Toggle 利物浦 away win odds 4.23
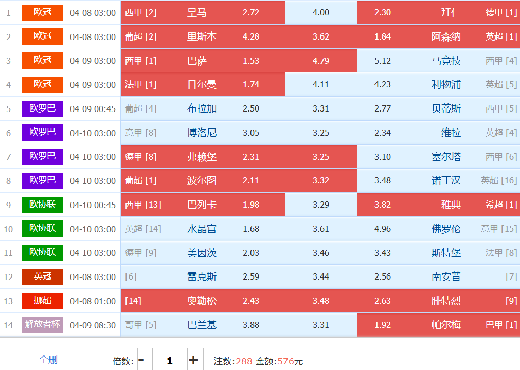 point(439,84)
